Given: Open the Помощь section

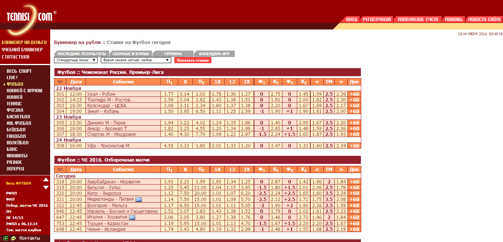Looking at the screenshot, I should pyautogui.click(x=454, y=19).
